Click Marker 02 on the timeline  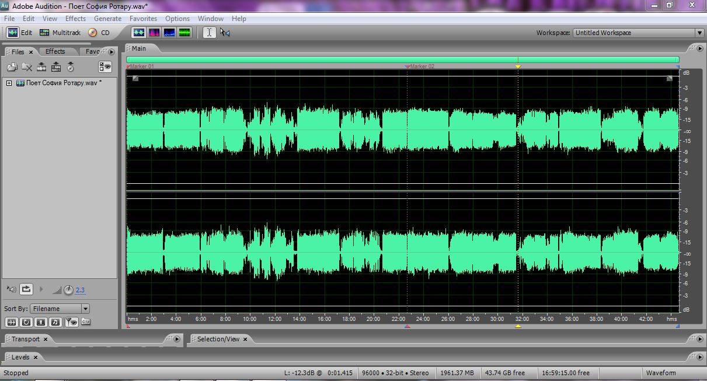click(x=408, y=67)
